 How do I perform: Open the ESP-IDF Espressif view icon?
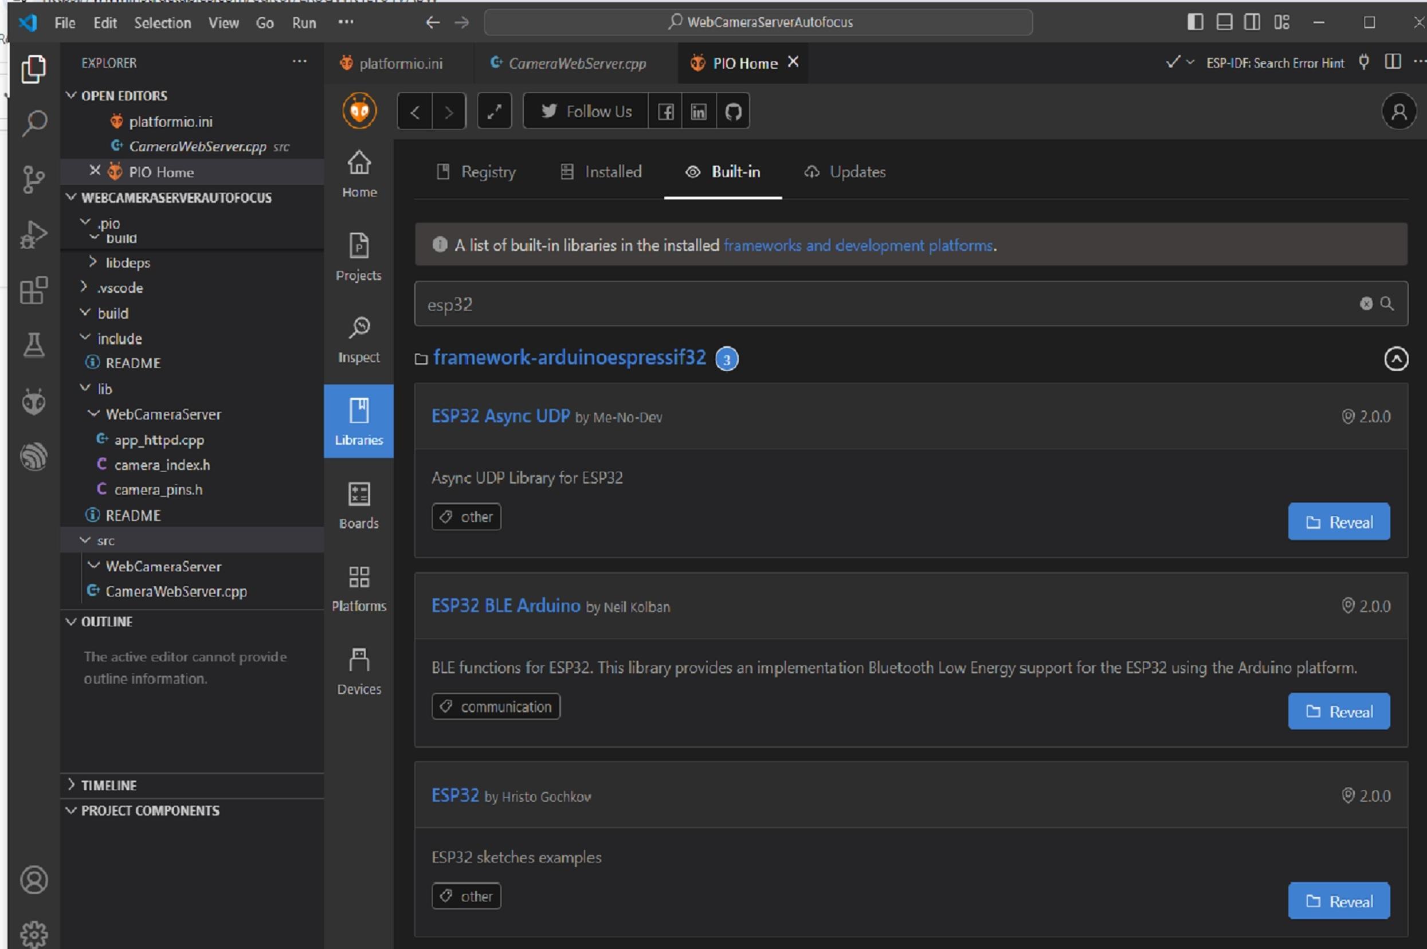tap(33, 456)
